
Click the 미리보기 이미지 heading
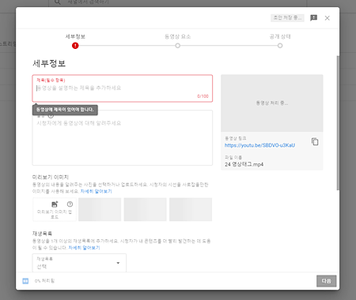pos(51,177)
